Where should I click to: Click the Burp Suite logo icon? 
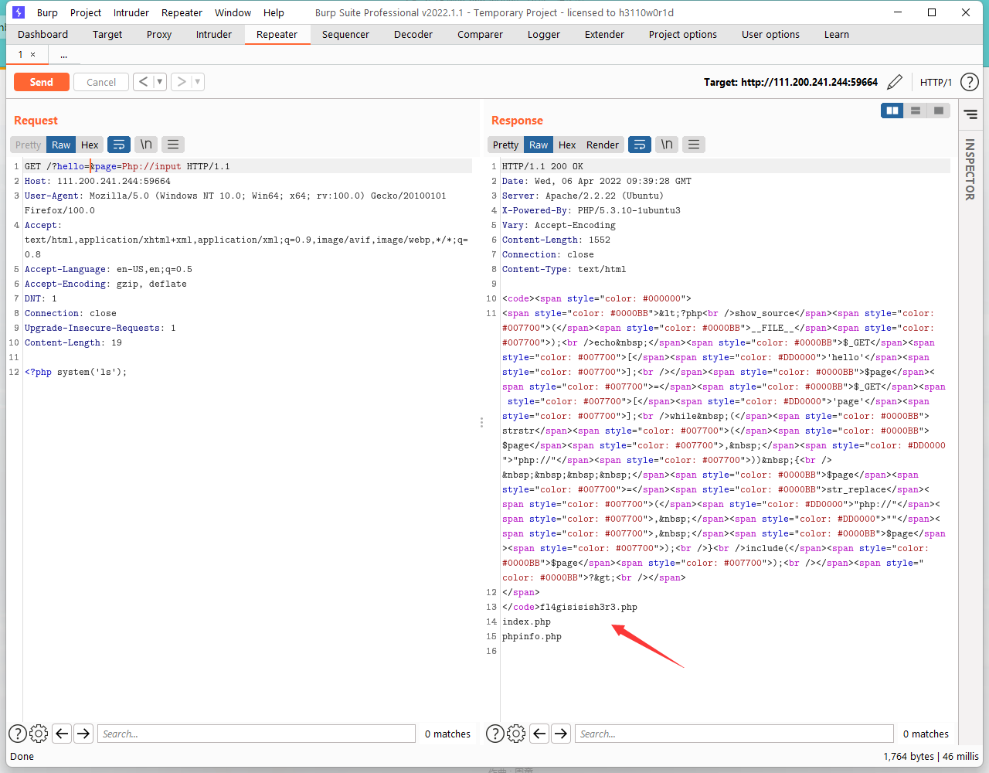[x=19, y=12]
